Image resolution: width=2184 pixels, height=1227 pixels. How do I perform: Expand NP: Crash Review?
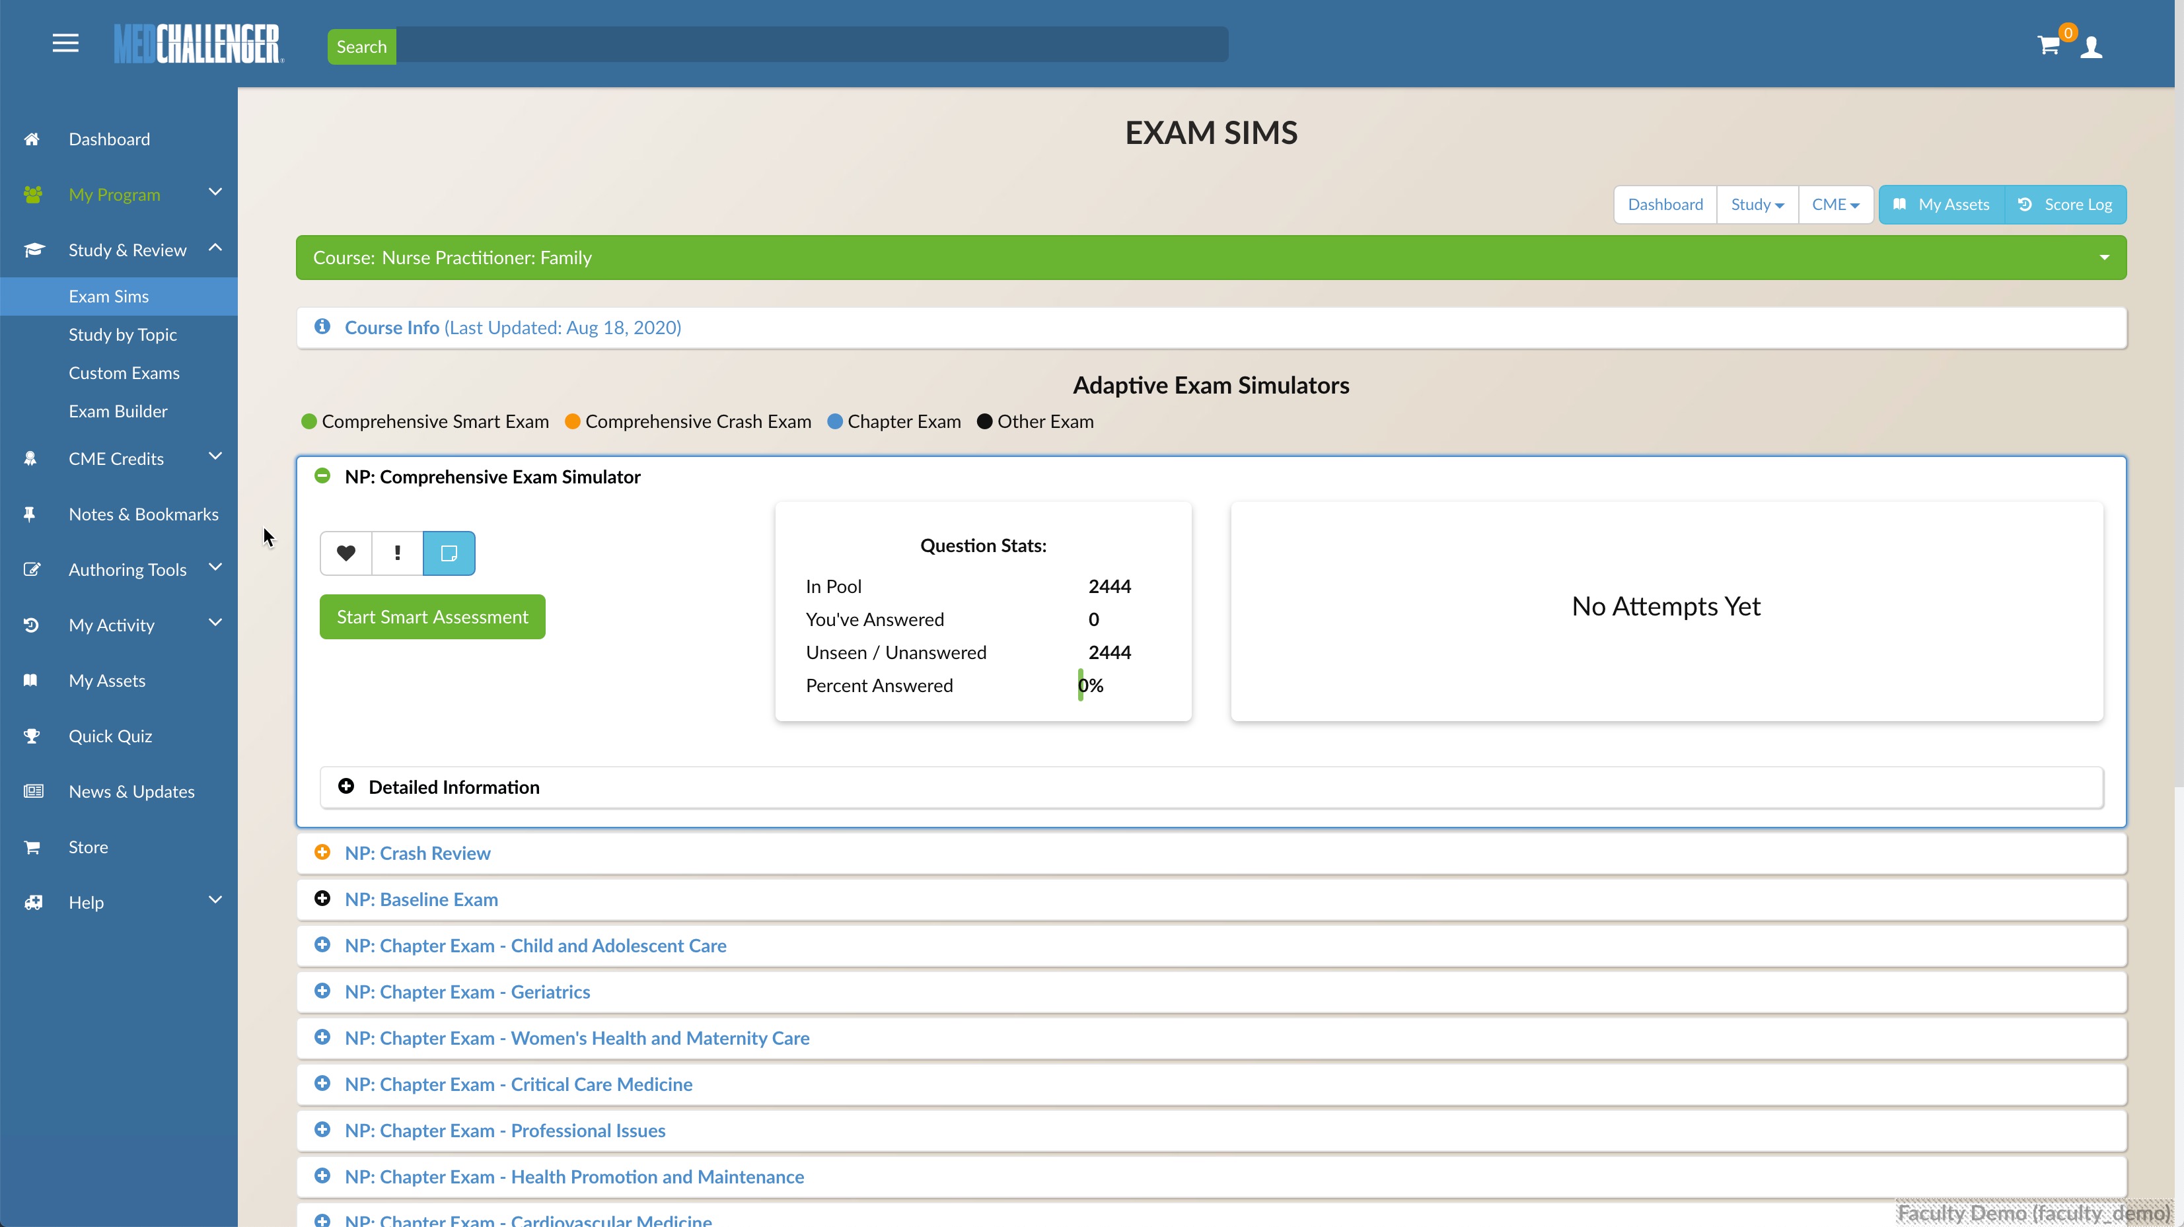click(x=322, y=853)
